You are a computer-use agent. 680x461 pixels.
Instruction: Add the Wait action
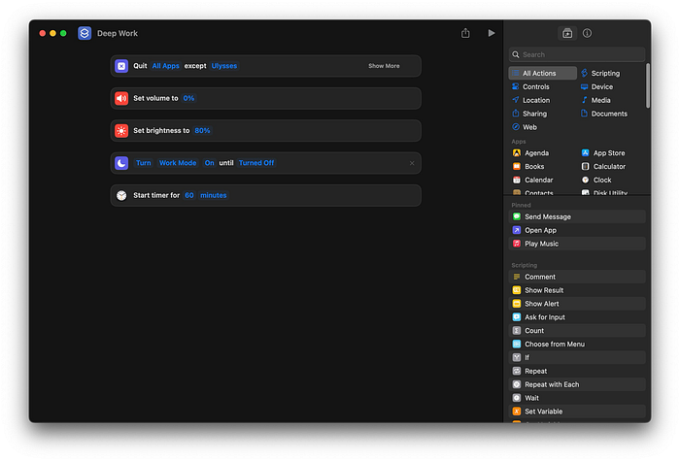point(577,398)
